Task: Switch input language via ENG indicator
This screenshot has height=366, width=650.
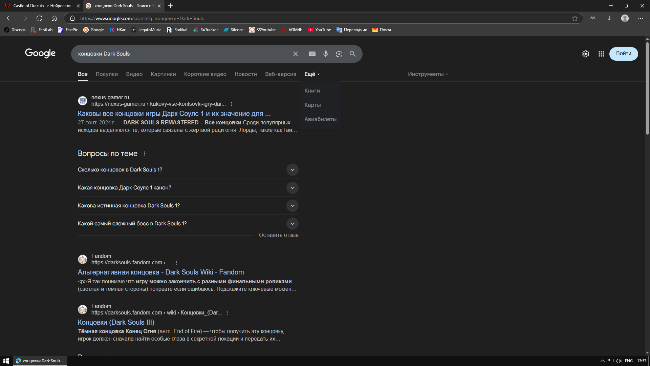Action: 629,361
